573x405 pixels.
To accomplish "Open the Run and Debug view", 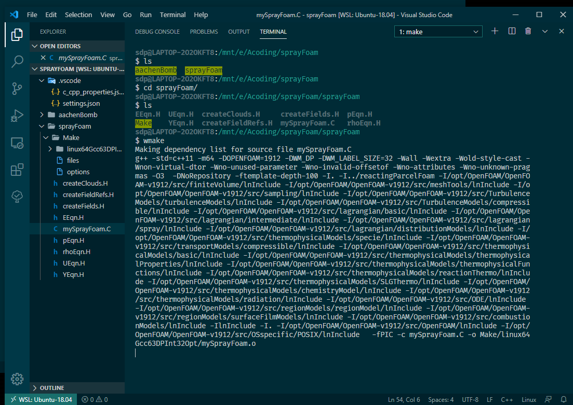I will tap(17, 117).
